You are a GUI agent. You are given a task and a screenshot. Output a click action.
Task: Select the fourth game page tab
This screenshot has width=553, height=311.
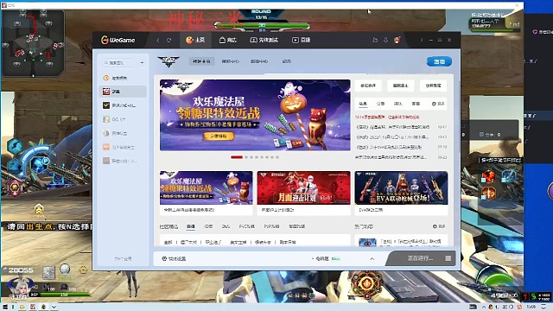286,61
